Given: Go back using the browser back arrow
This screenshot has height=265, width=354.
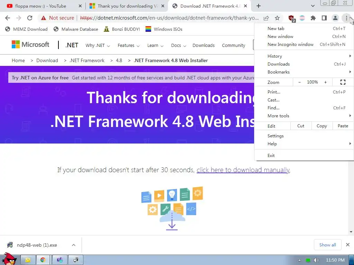Looking at the screenshot, I should pos(8,18).
